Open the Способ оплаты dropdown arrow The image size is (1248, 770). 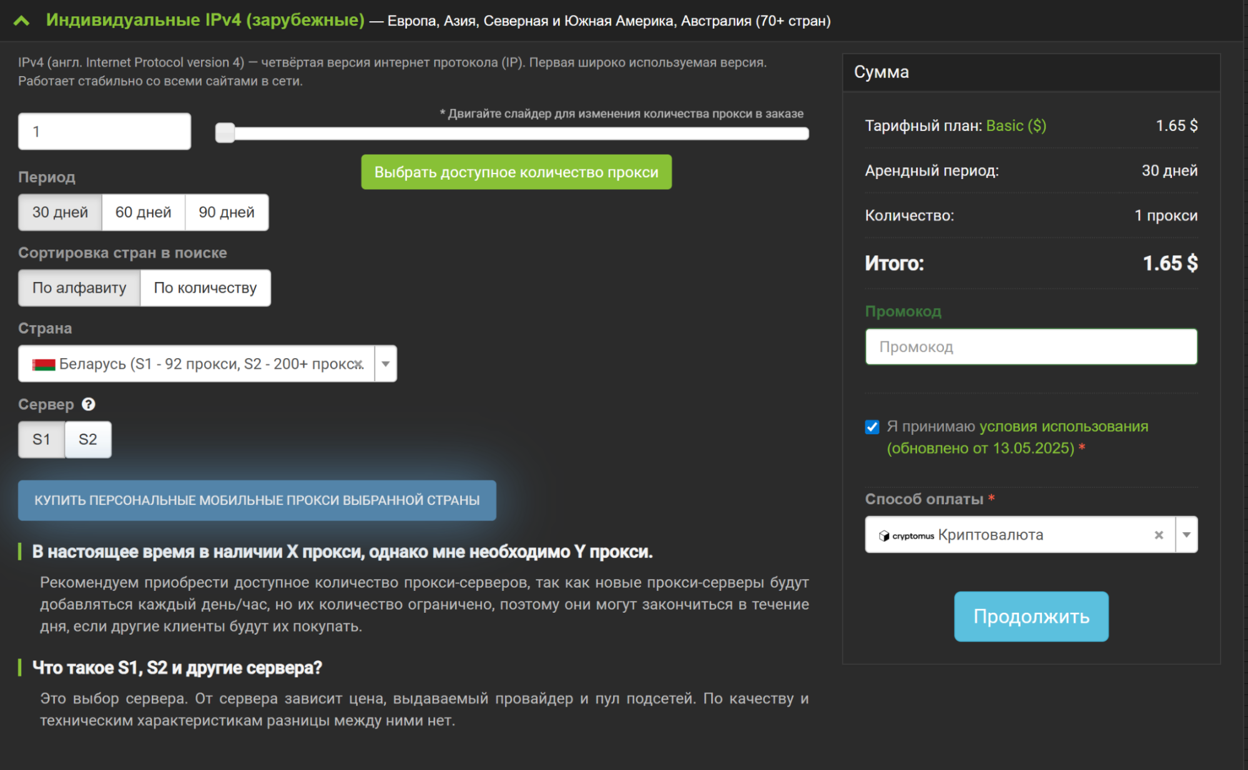pyautogui.click(x=1186, y=535)
